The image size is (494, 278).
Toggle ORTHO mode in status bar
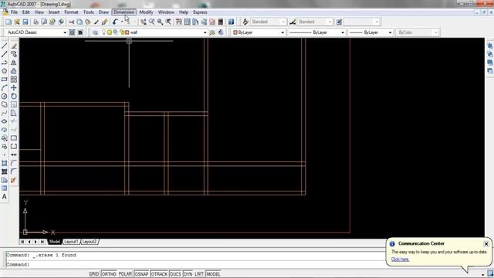(109, 274)
